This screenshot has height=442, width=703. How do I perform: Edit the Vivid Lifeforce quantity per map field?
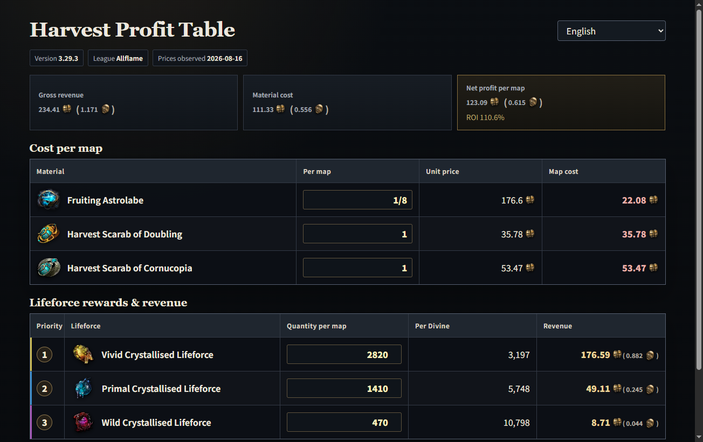coord(344,354)
